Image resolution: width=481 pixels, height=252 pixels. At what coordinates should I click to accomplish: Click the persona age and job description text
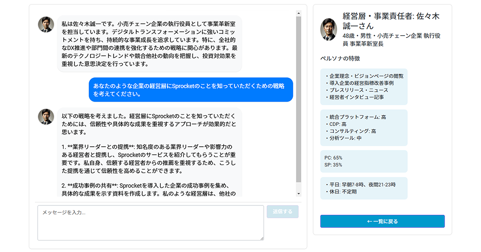[x=392, y=40]
